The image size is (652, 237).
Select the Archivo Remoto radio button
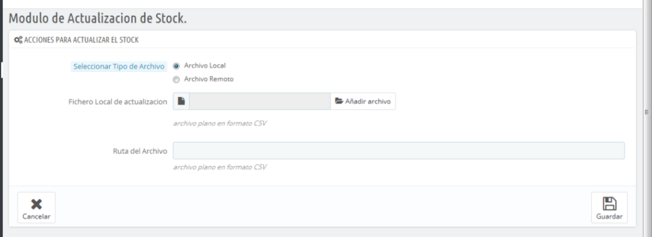click(176, 80)
